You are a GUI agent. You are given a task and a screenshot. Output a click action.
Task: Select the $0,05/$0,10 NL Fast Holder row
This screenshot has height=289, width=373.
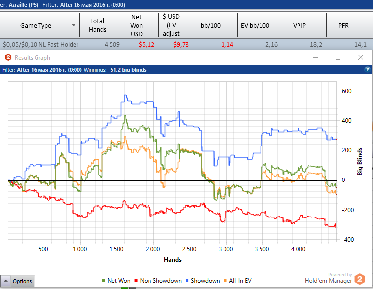tap(186, 44)
